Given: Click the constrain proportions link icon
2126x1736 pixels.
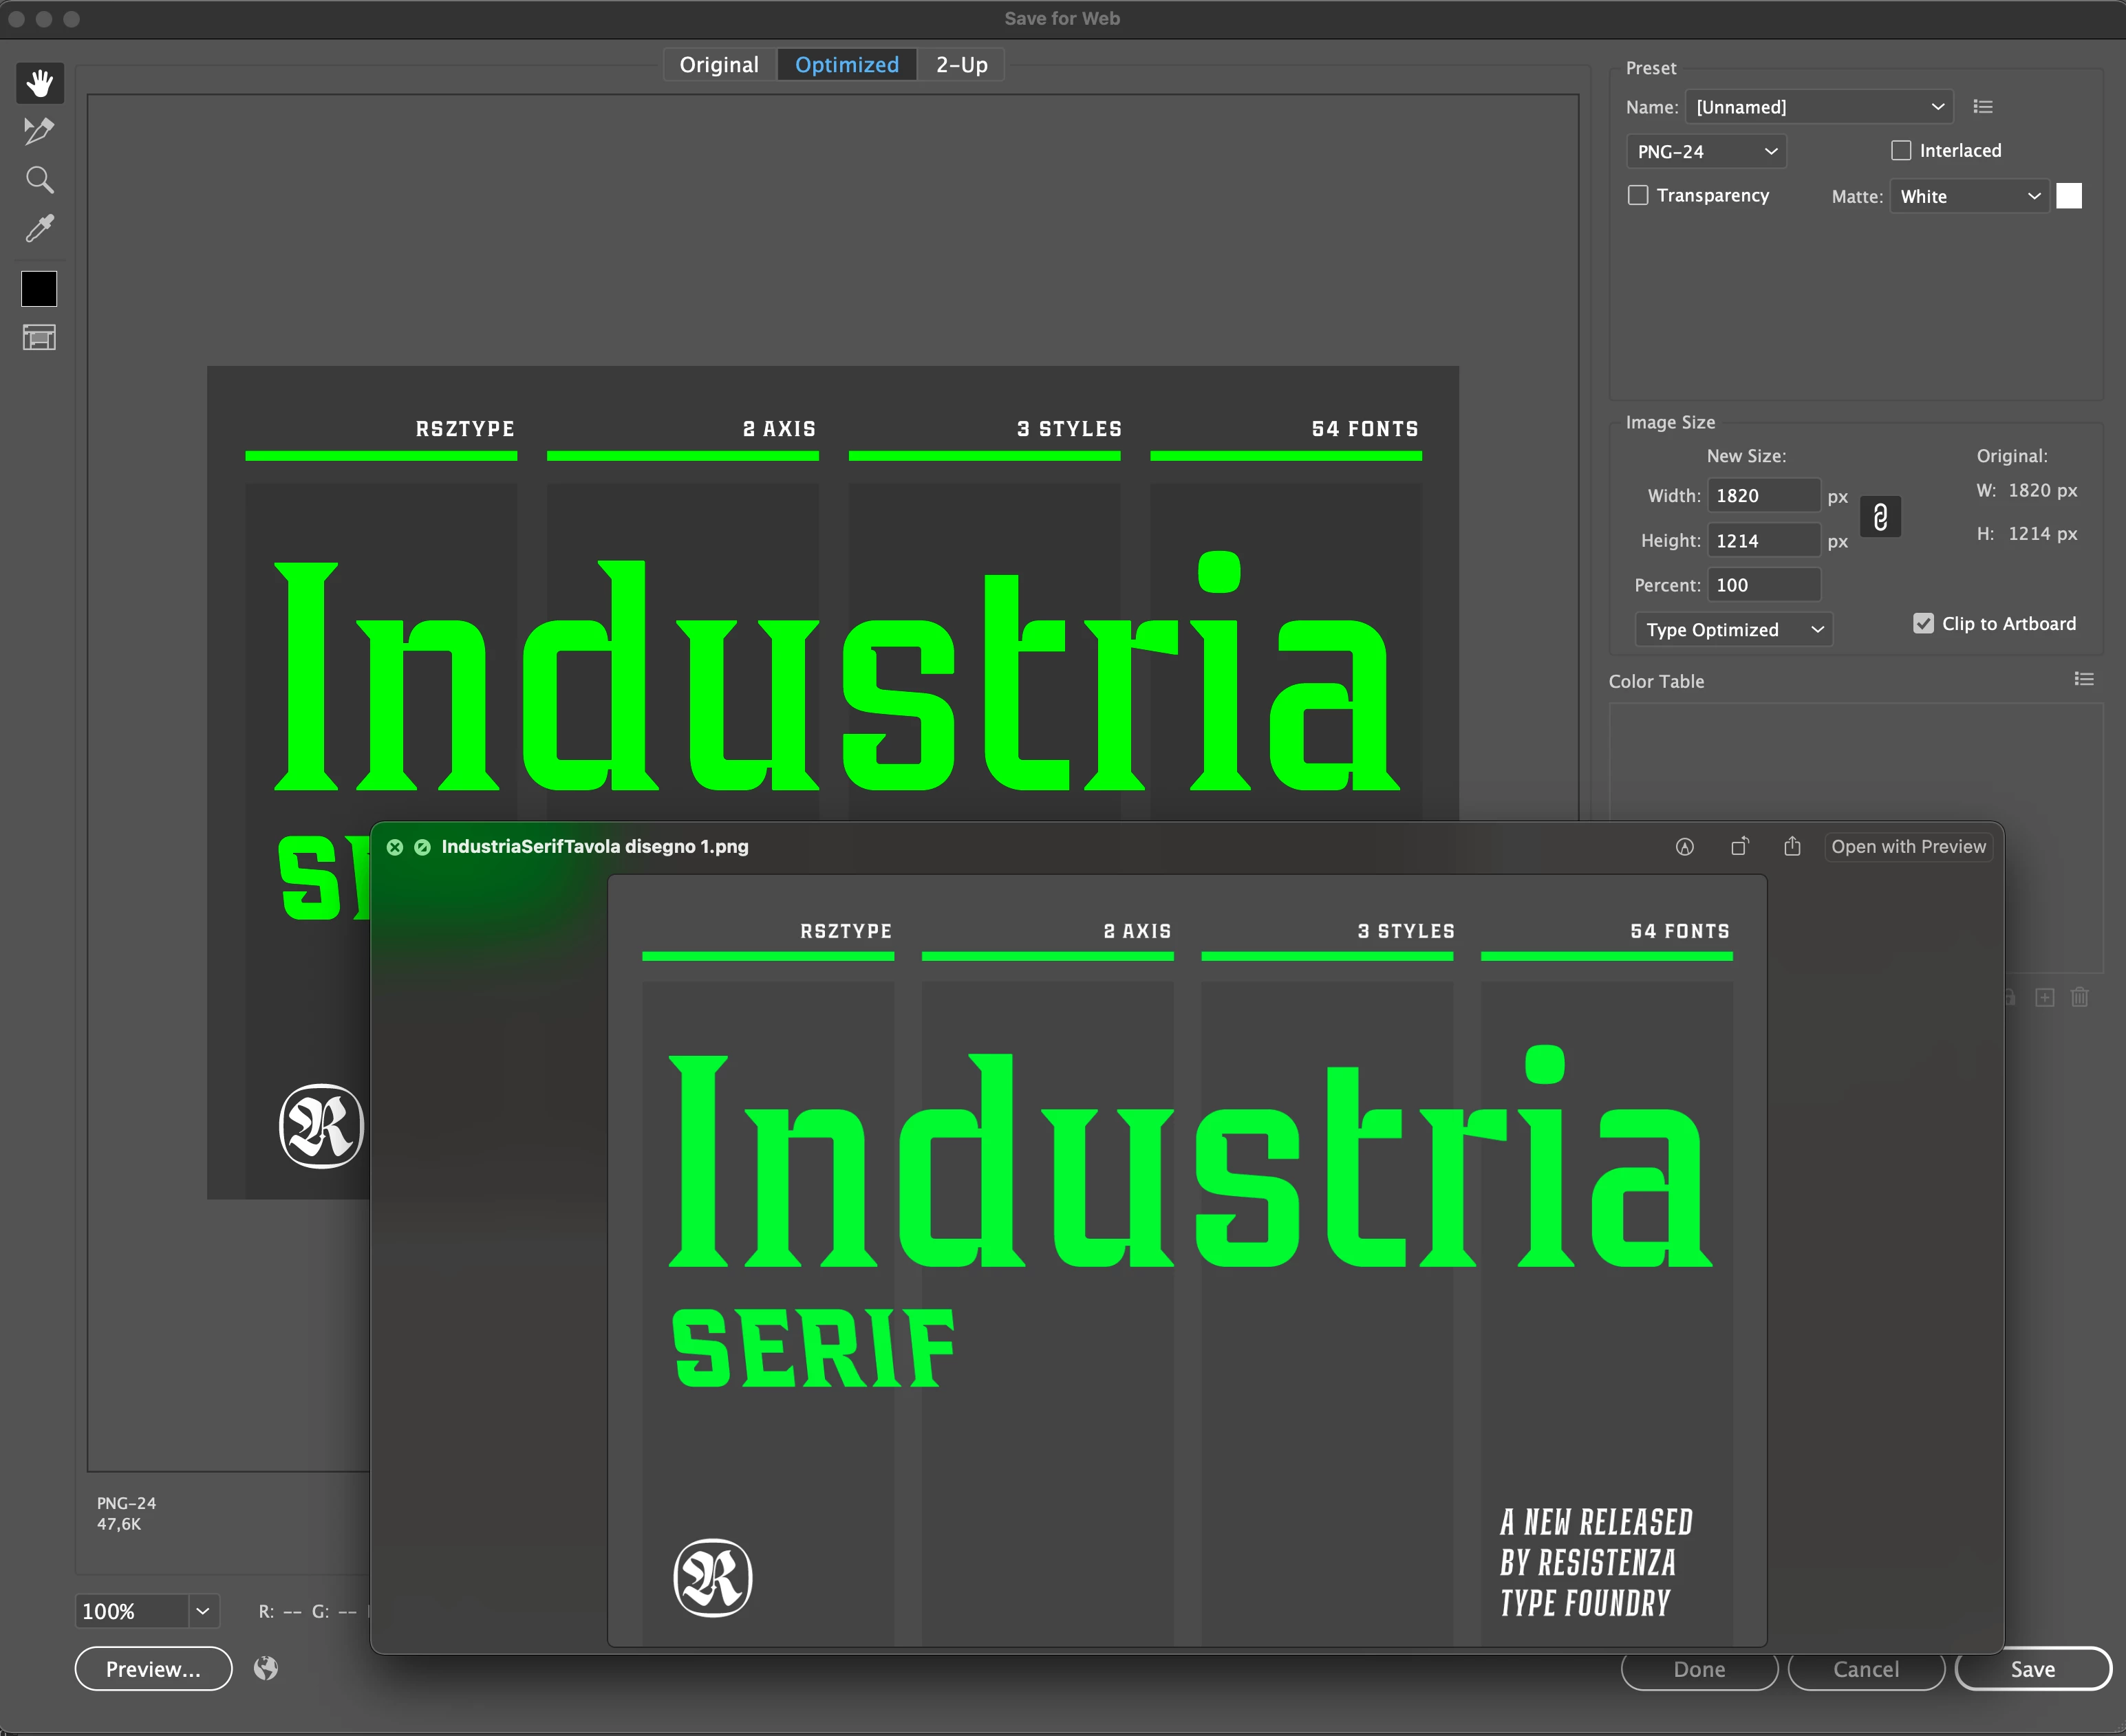Looking at the screenshot, I should tap(1880, 517).
